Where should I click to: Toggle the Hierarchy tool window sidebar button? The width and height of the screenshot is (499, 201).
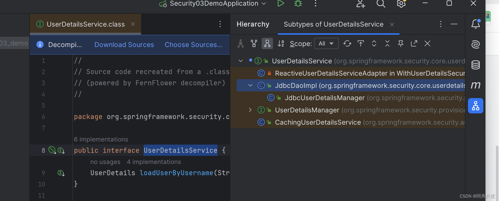476,106
